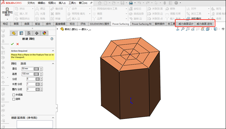Open the 编辑(E) menu
Viewport: 226px width, 129px height.
tap(42, 3)
